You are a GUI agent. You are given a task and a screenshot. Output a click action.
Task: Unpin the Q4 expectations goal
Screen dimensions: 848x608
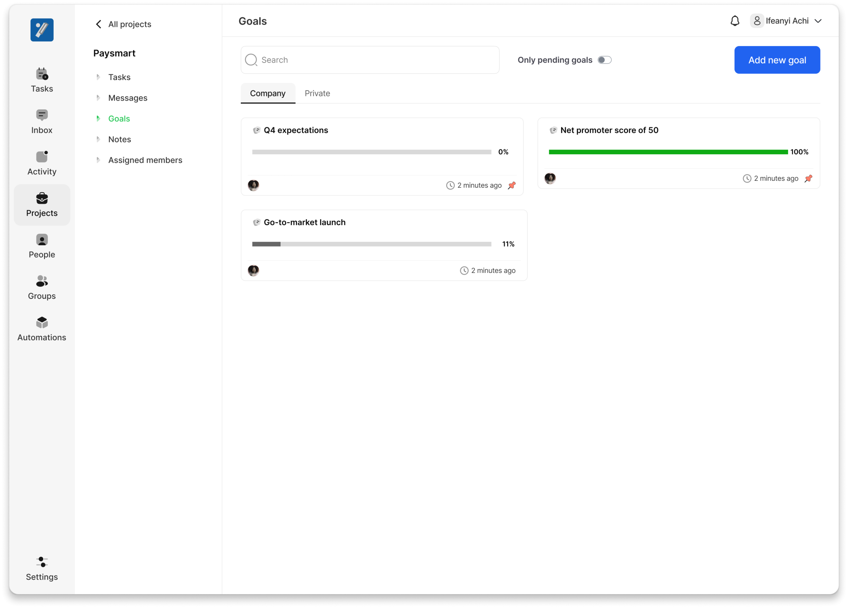point(512,185)
